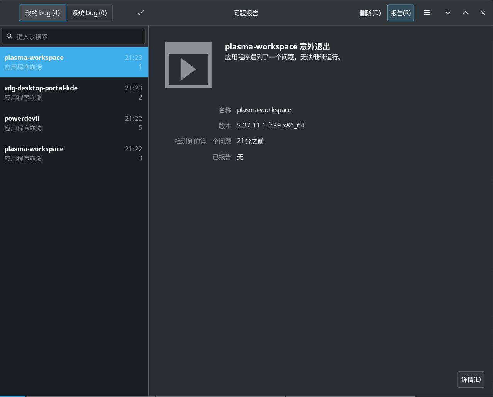This screenshot has height=397, width=493.
Task: Click the magnifier icon in the search box
Action: pyautogui.click(x=10, y=37)
